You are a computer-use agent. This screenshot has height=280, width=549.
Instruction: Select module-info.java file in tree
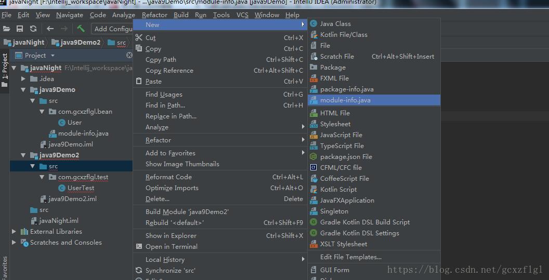point(79,134)
